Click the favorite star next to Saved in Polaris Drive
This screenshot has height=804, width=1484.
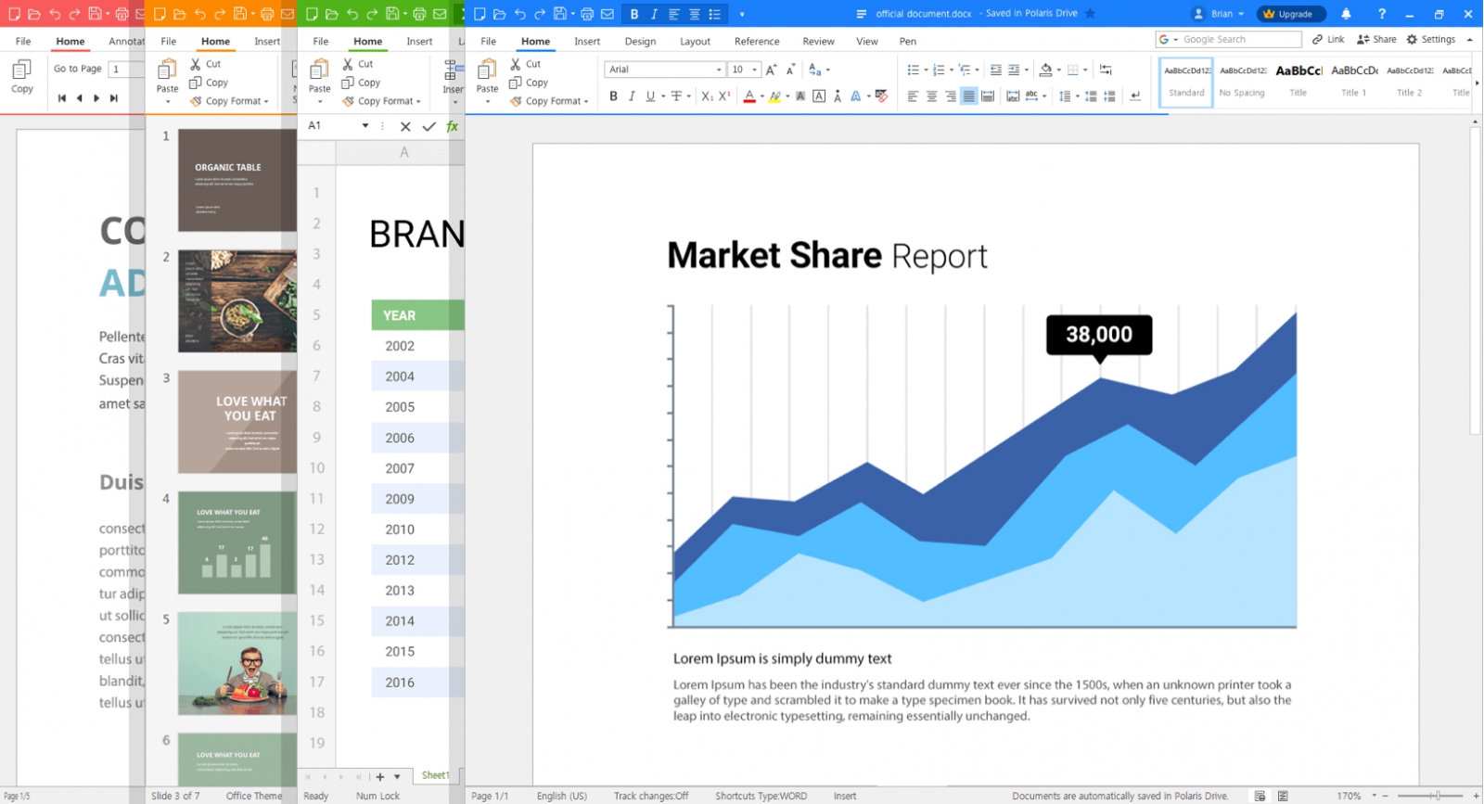(1091, 14)
